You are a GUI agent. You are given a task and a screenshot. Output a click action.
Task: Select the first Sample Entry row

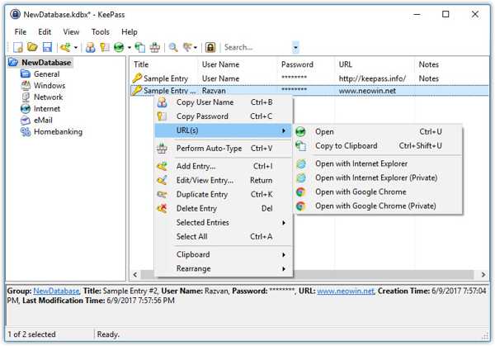309,78
